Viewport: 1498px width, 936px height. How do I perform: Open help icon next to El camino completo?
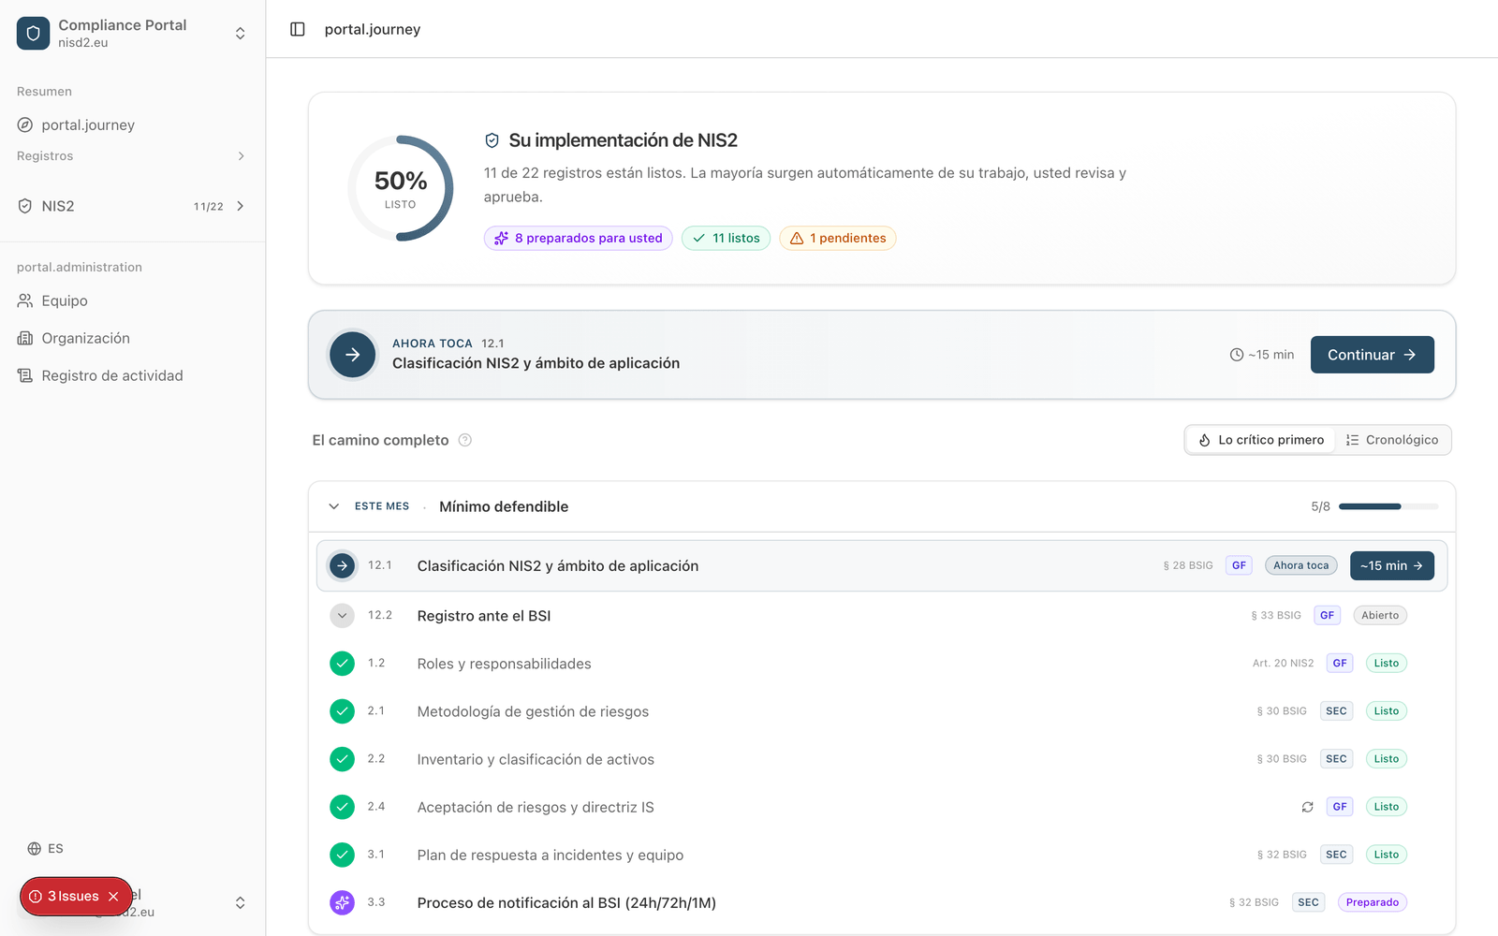click(x=465, y=440)
